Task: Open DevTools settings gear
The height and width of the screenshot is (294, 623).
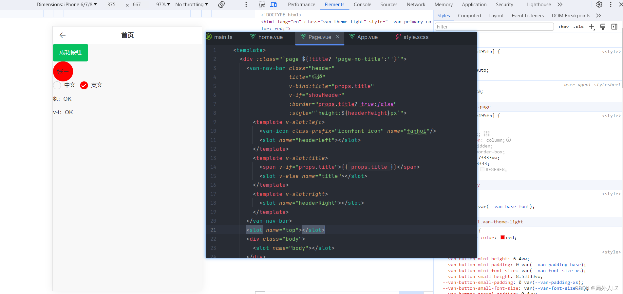Action: [x=599, y=5]
